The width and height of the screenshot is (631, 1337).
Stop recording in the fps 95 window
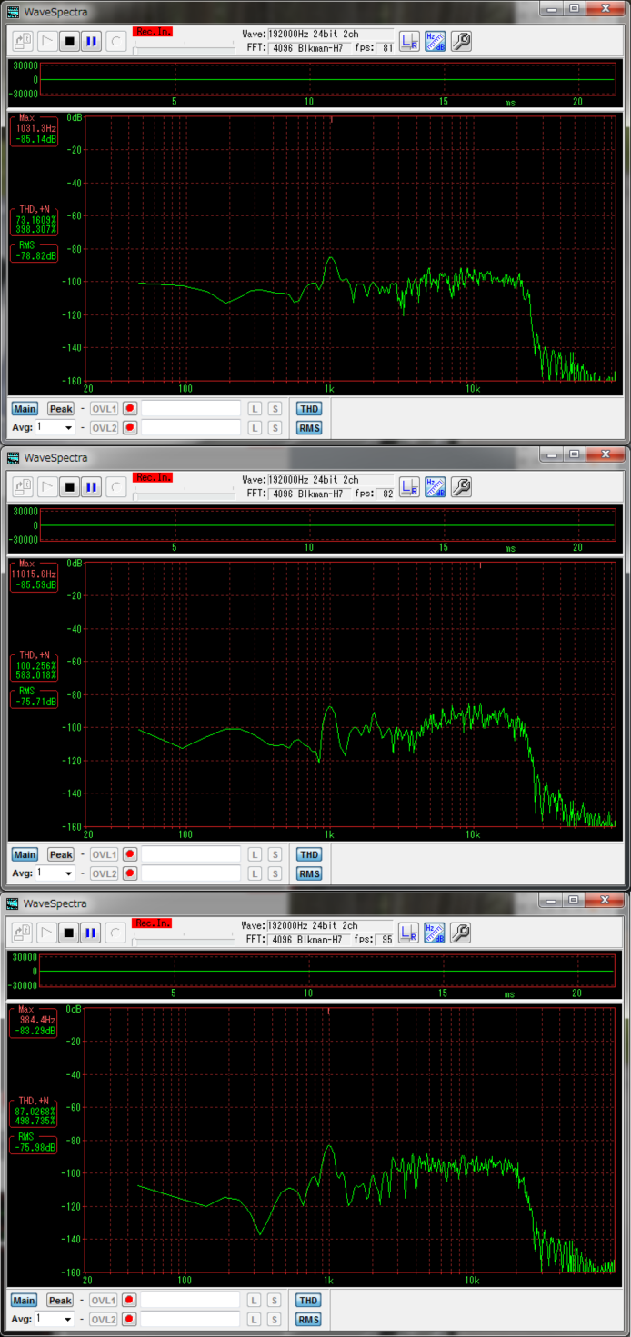[x=69, y=933]
